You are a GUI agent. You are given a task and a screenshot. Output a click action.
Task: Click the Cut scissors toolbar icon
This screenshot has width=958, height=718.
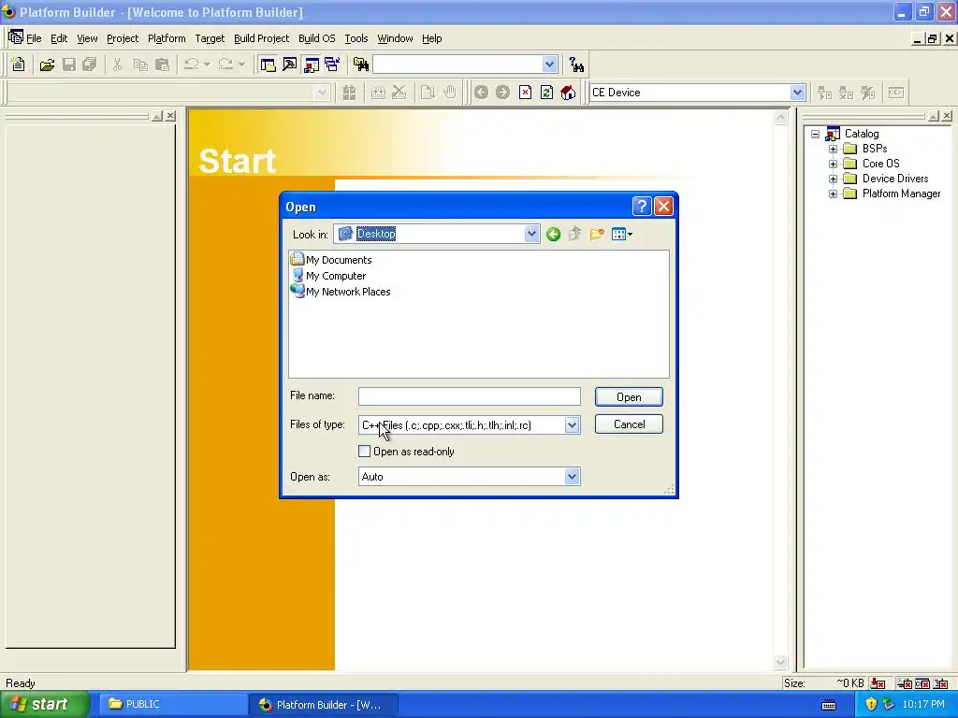click(x=117, y=65)
